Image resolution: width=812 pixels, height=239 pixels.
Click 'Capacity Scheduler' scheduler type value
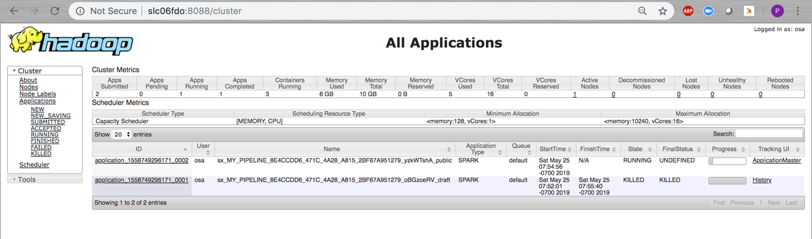121,121
